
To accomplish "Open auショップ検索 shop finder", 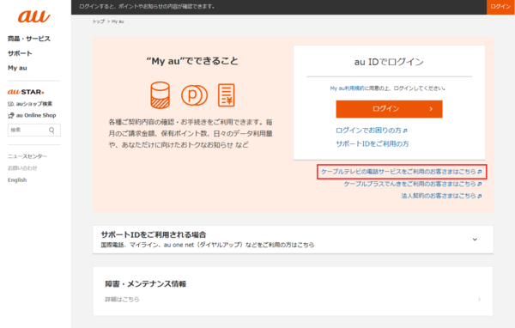I will pos(30,104).
